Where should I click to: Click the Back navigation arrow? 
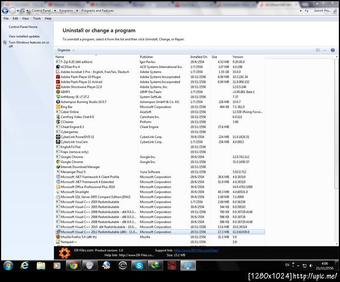point(5,10)
